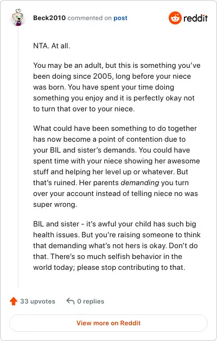Open the "0 replies" label
The image size is (217, 341).
(x=91, y=301)
